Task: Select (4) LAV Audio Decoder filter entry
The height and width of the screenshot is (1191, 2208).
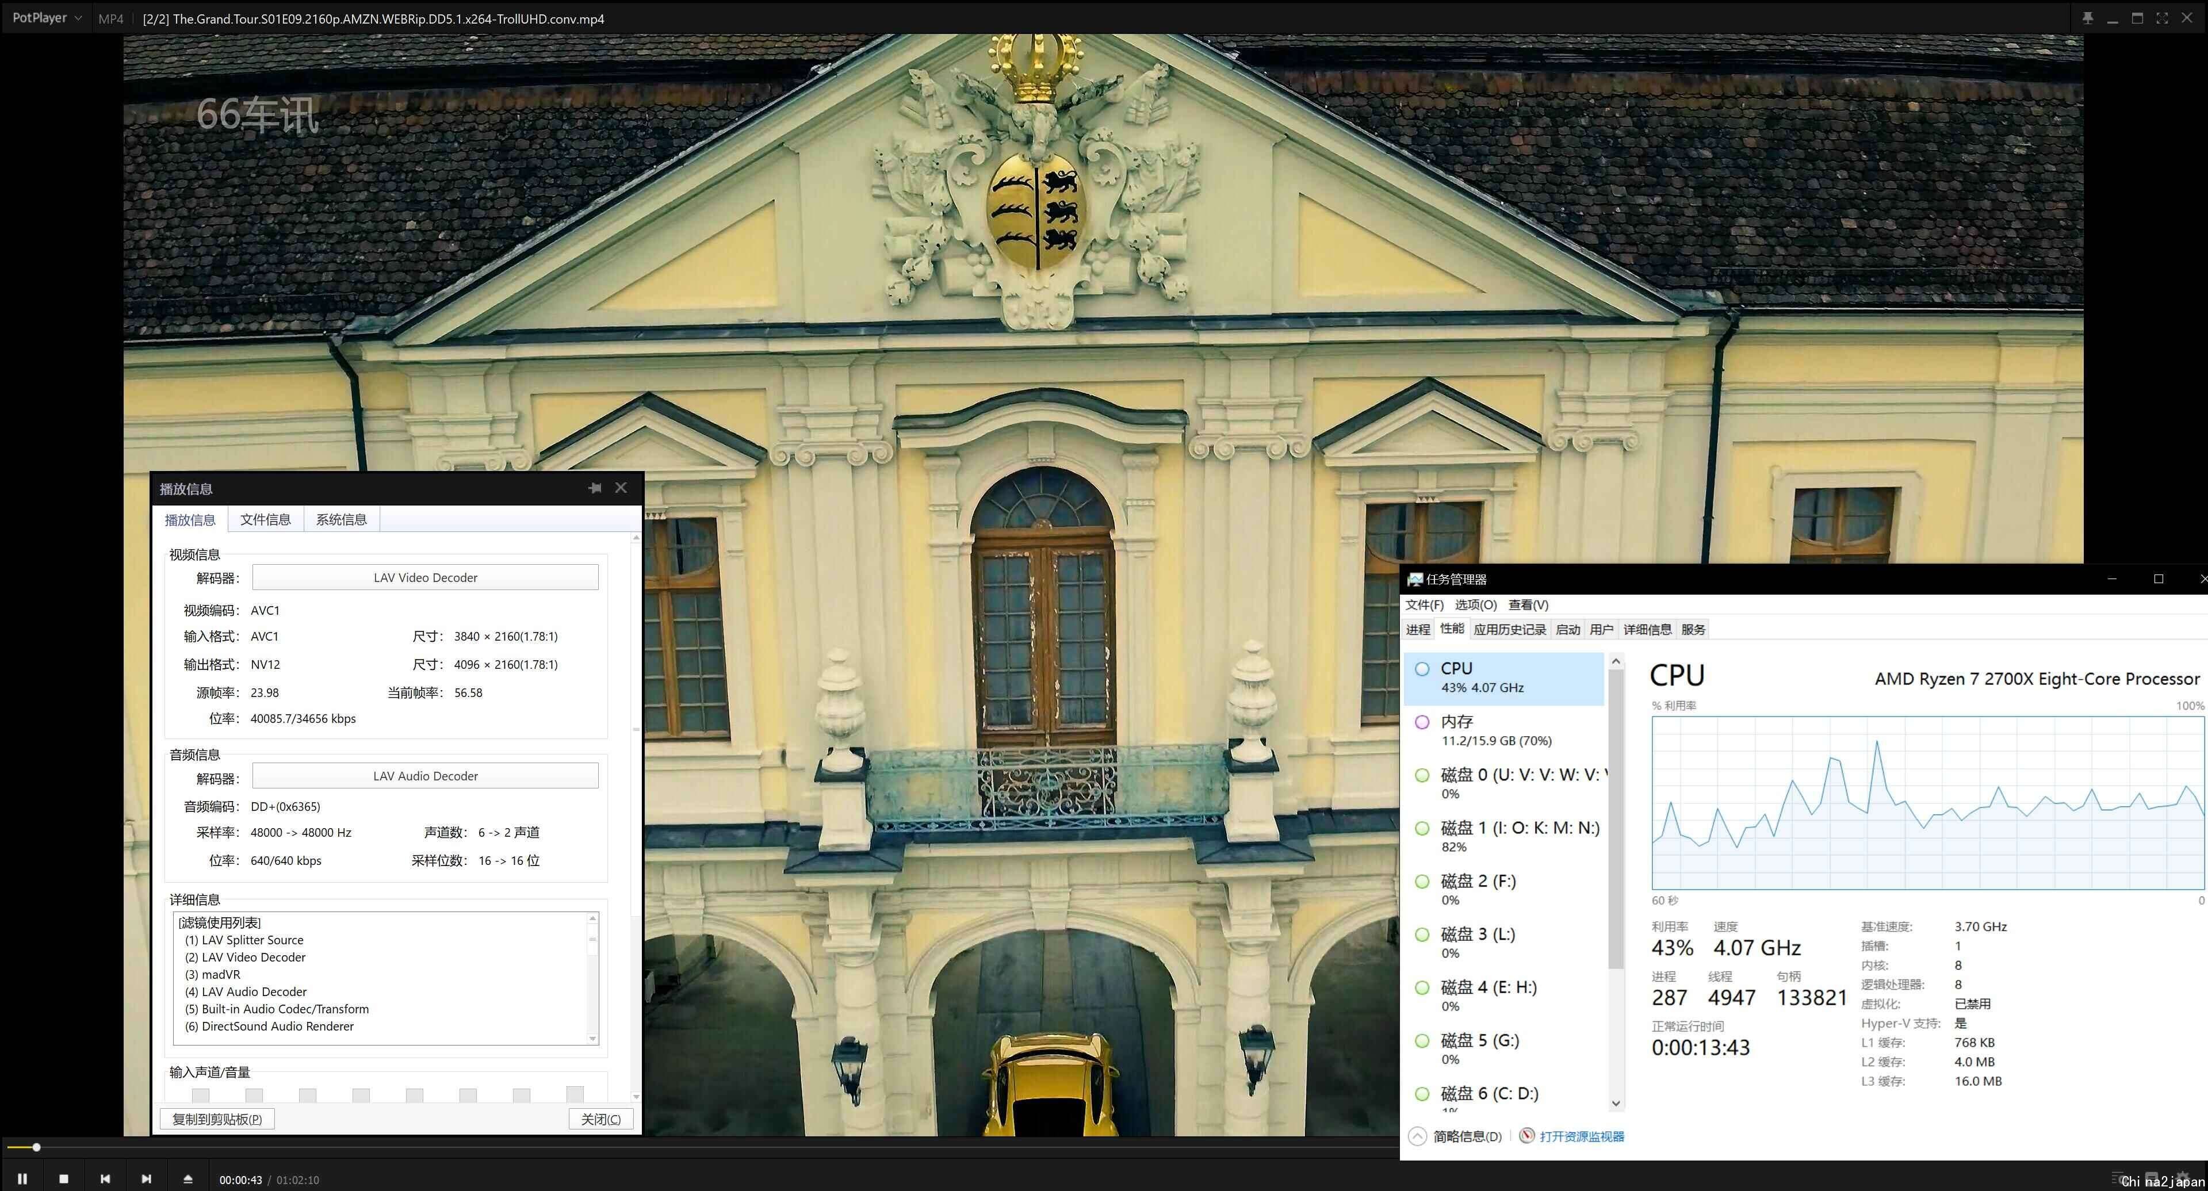Action: tap(246, 991)
